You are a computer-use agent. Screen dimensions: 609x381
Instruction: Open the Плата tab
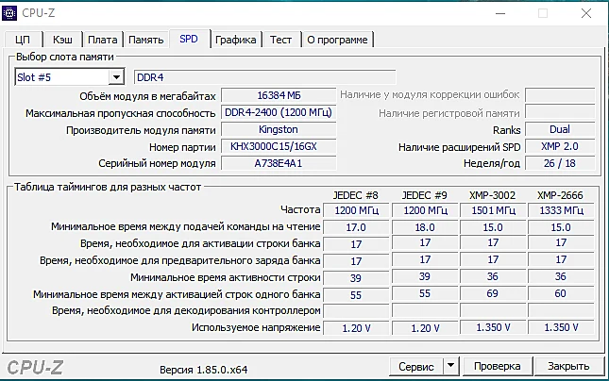[x=103, y=40]
